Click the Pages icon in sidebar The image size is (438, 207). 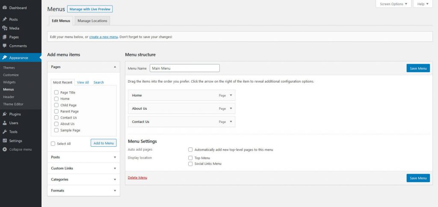[4, 37]
